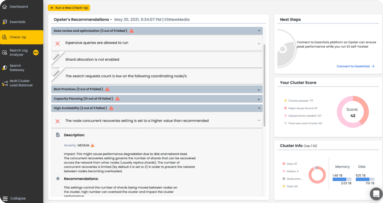Click the ESNewMedia cluster name in header

click(177, 19)
